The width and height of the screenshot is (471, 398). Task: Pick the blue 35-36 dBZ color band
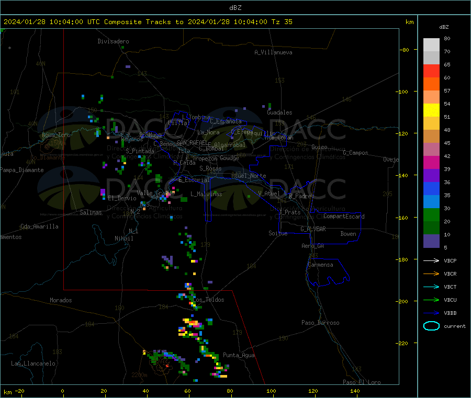point(431,188)
